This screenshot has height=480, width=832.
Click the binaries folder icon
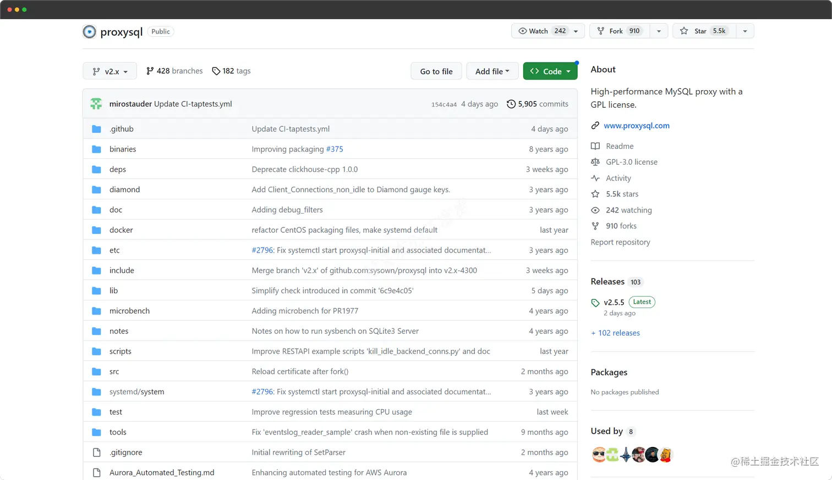point(96,149)
